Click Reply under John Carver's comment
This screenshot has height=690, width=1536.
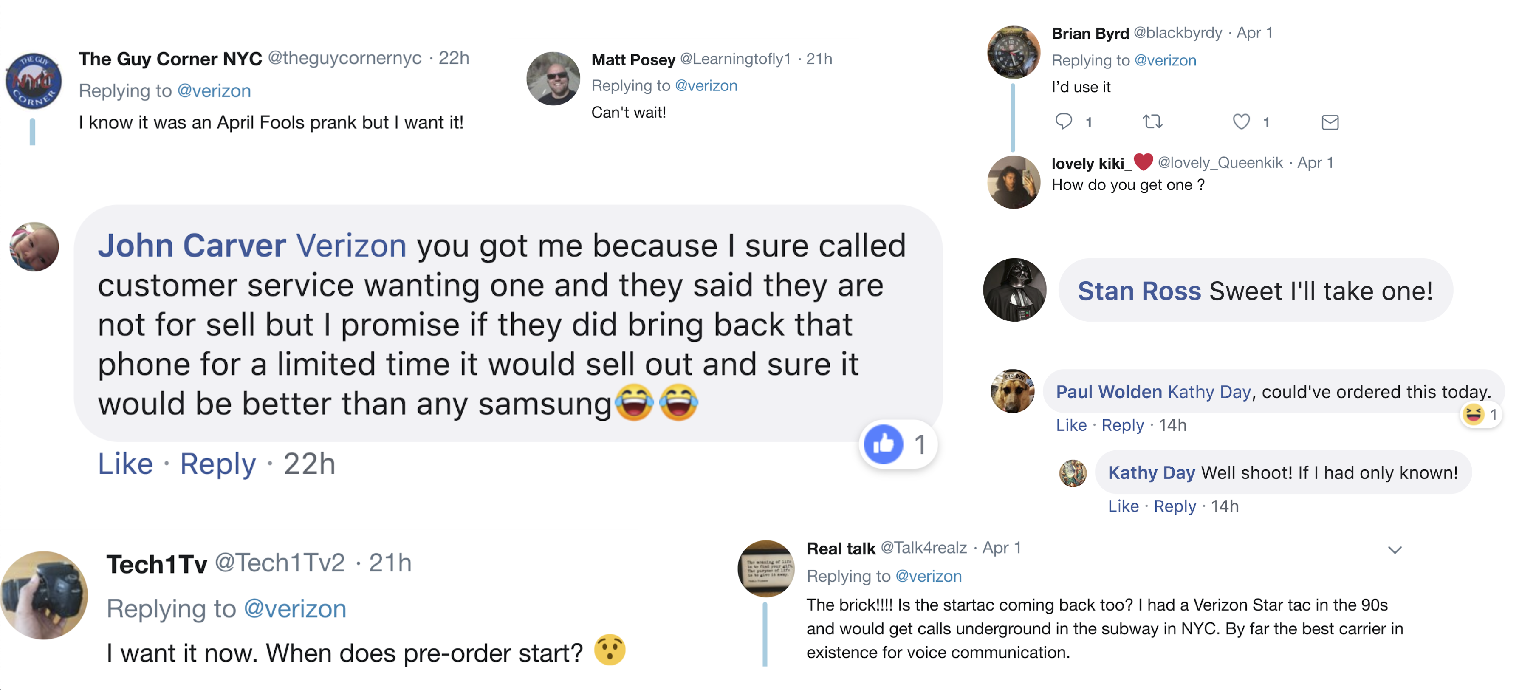(217, 464)
